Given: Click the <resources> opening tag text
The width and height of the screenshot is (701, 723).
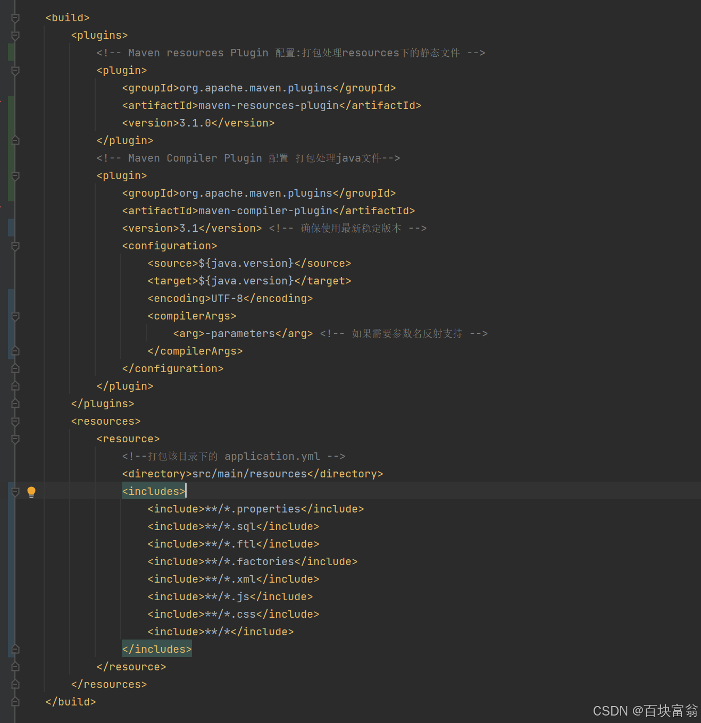Looking at the screenshot, I should pyautogui.click(x=106, y=422).
